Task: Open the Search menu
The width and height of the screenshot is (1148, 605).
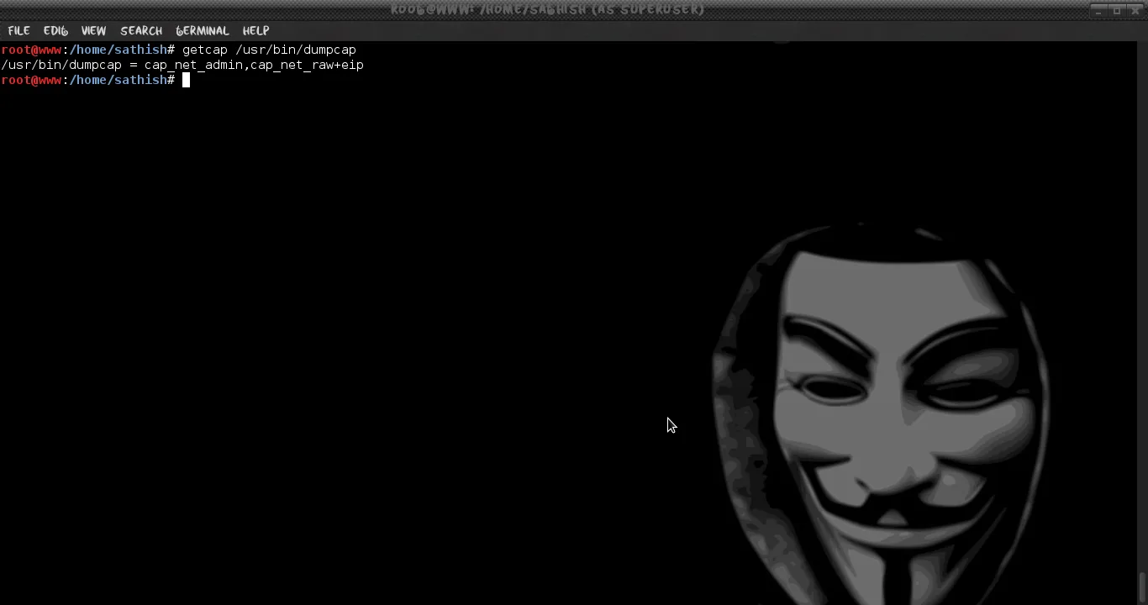Action: (141, 30)
